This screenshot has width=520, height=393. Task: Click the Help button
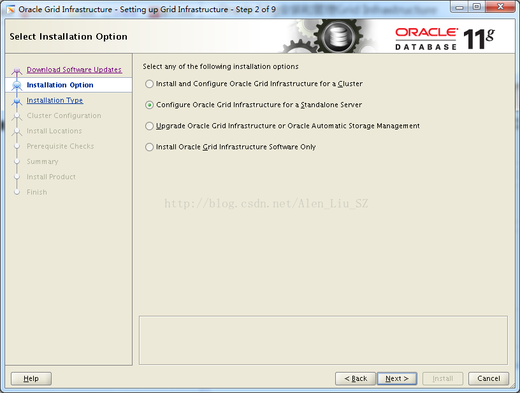click(31, 378)
